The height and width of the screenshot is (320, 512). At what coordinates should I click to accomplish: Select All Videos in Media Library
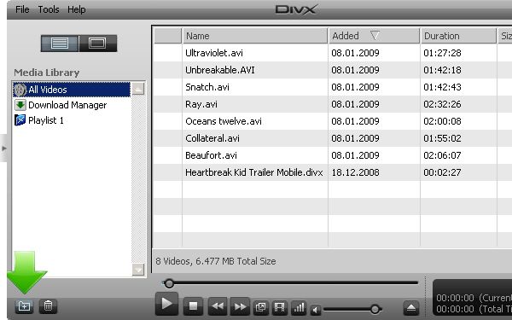72,90
